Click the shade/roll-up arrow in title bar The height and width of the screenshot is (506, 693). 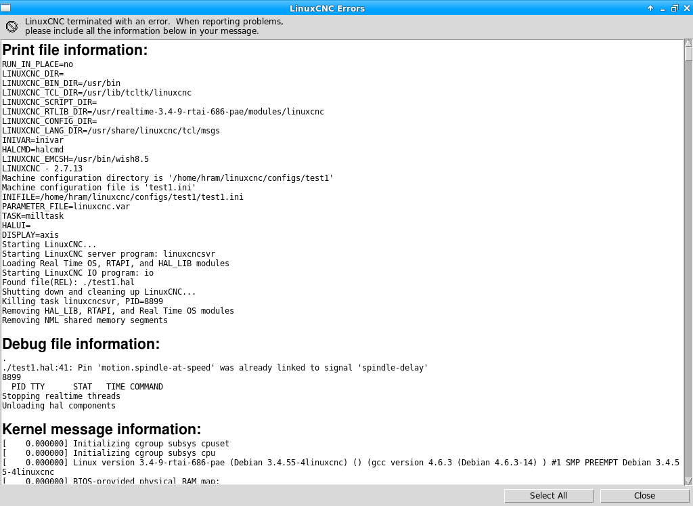click(x=650, y=8)
